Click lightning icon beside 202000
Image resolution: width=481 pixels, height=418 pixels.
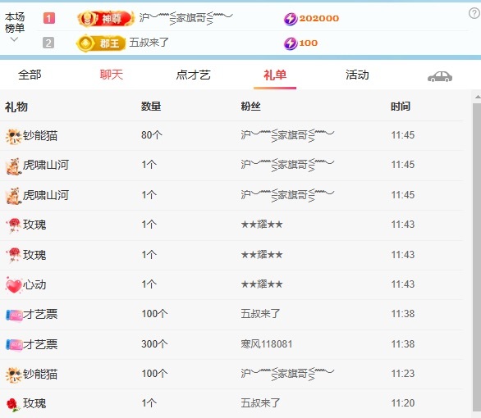(291, 19)
